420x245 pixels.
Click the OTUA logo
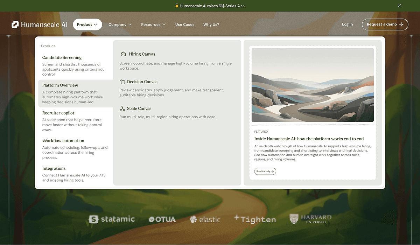click(x=162, y=219)
